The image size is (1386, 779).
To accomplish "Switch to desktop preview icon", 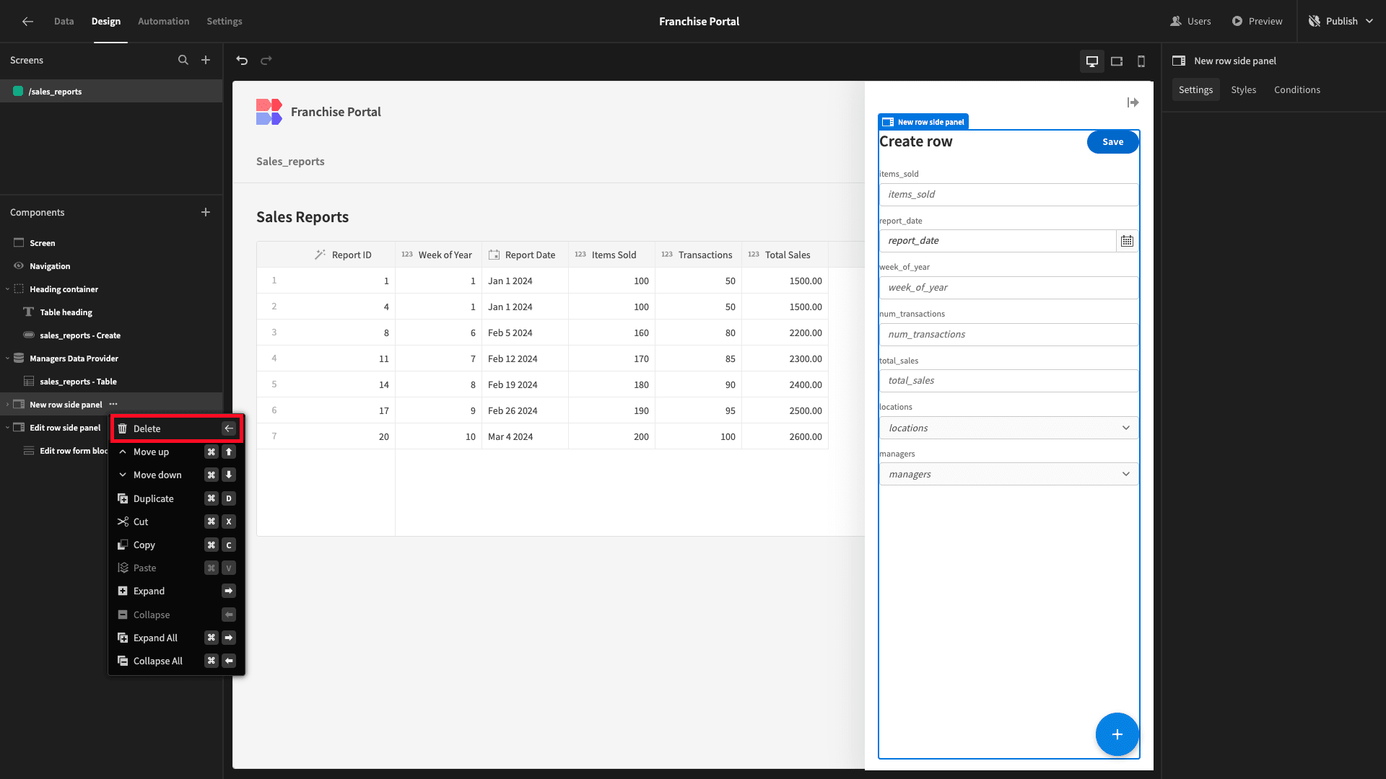I will (1092, 61).
